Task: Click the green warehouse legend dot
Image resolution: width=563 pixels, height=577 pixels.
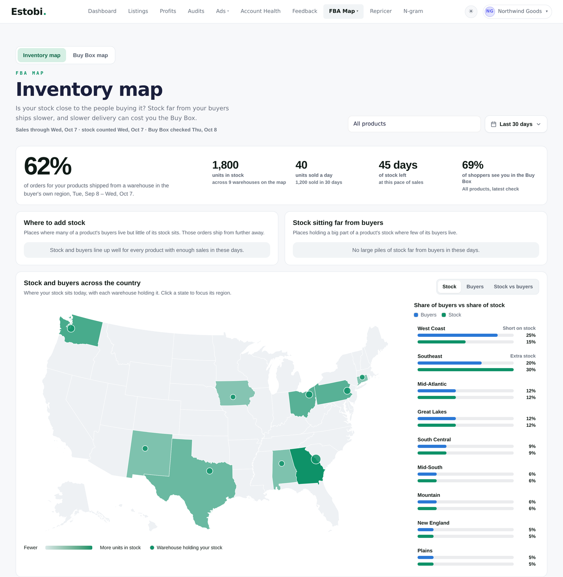Action: pos(152,548)
